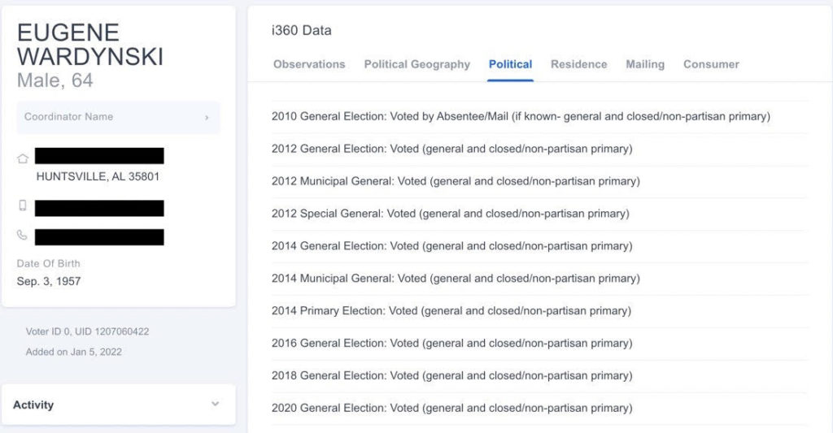Click the 2010 General Election absentee entry
The height and width of the screenshot is (433, 833).
[521, 116]
